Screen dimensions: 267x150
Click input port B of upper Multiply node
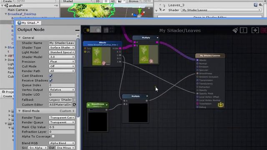pos(135,45)
